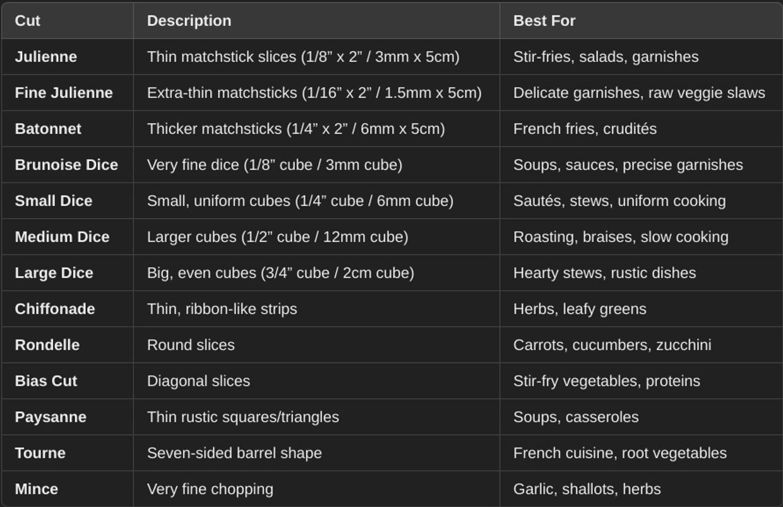The width and height of the screenshot is (783, 507).
Task: Click the Best For column header
Action: click(544, 21)
